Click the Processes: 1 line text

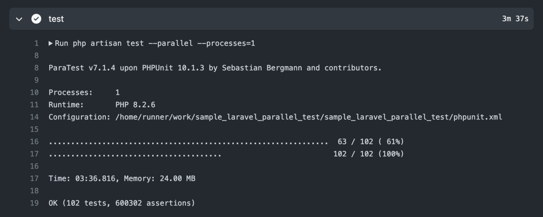click(84, 92)
